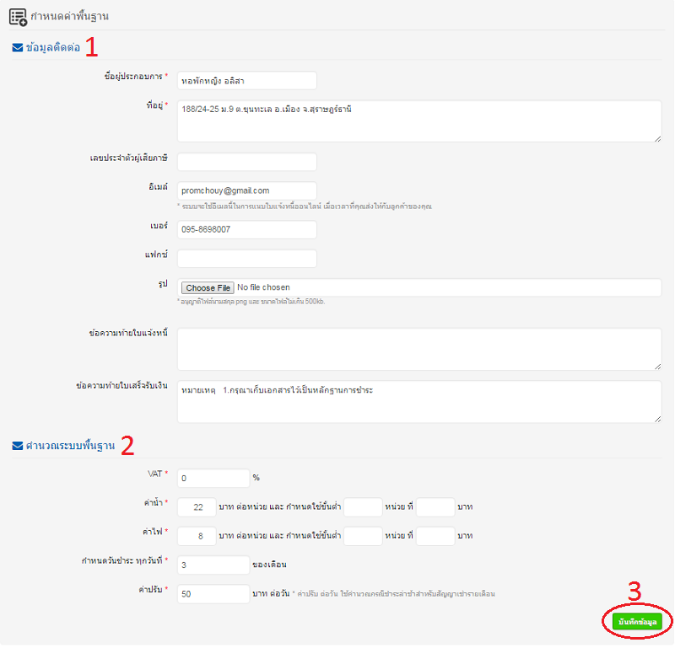The height and width of the screenshot is (648, 675).
Task: Click the empty แฟกซ์ fax field
Action: point(247,259)
